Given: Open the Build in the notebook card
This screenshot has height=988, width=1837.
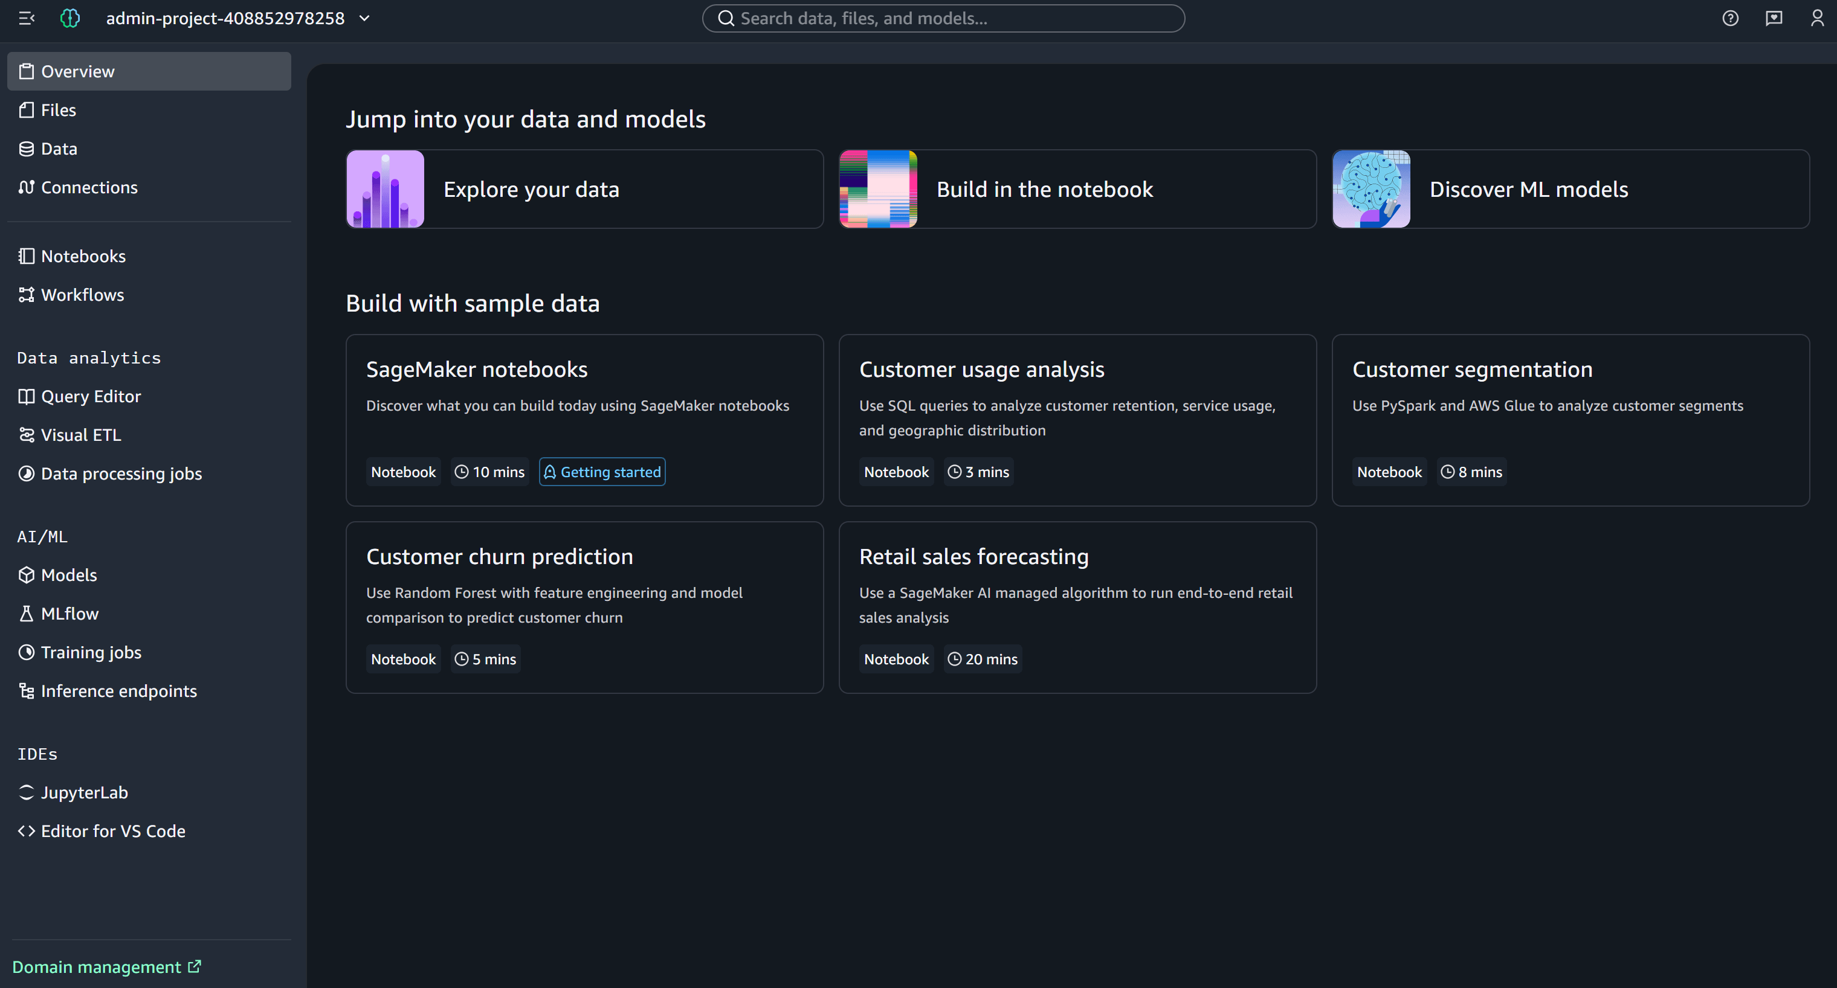Looking at the screenshot, I should [x=1077, y=189].
